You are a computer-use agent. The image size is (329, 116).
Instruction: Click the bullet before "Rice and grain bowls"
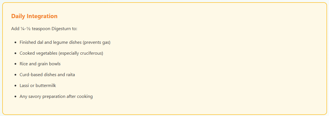click(15, 64)
